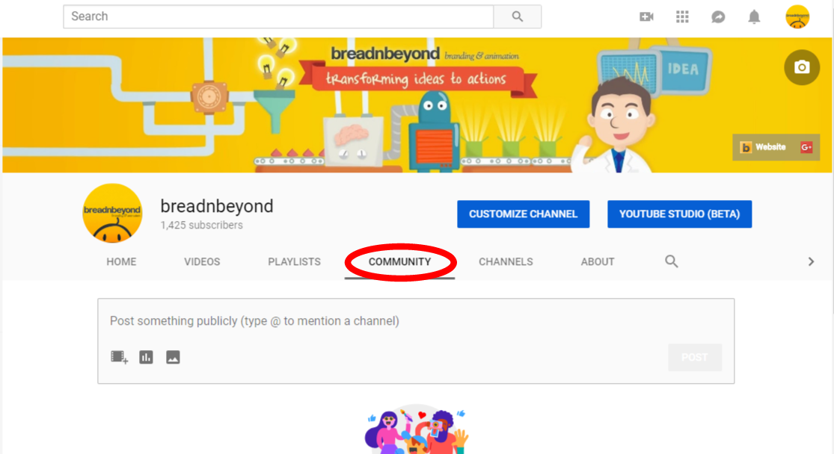This screenshot has width=834, height=454.
Task: Open the YouTube apps grid icon
Action: [x=682, y=17]
